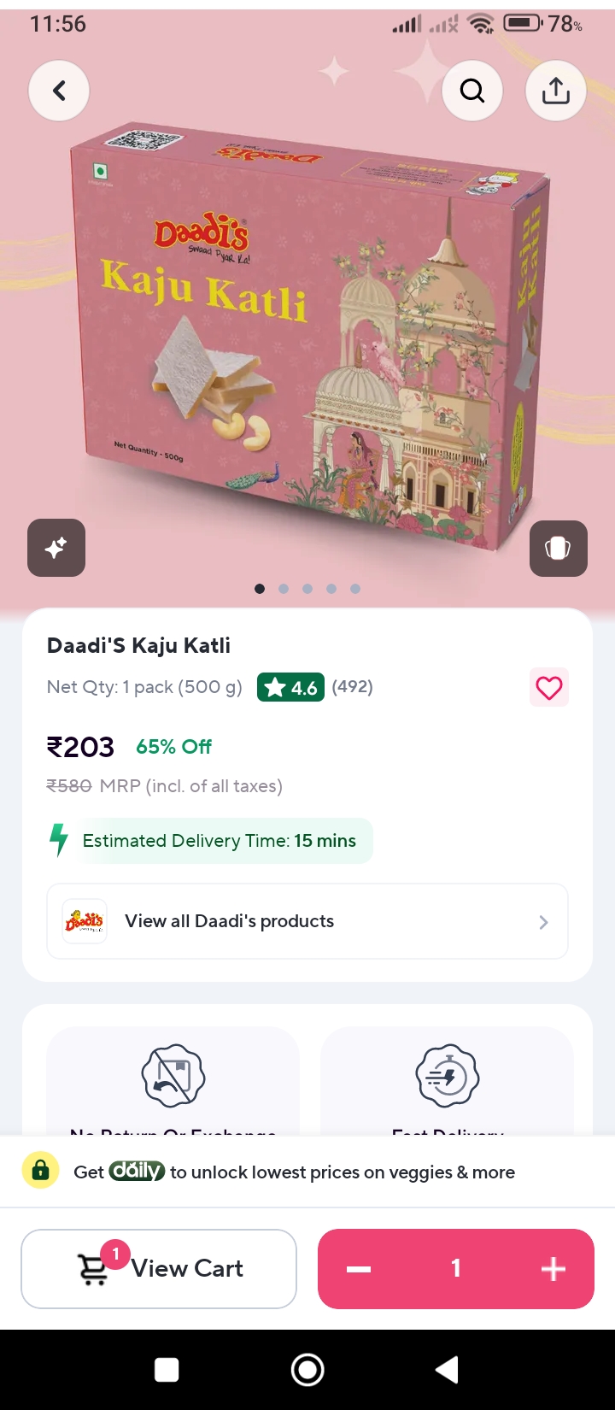
Task: Go to second product image dot
Action: click(284, 589)
